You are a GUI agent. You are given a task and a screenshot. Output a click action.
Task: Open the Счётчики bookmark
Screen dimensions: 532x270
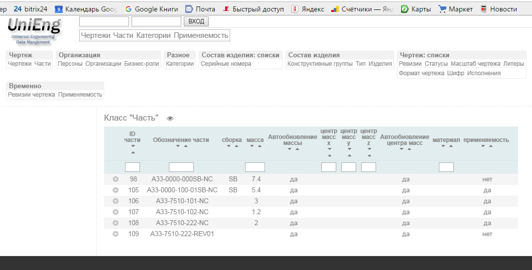362,9
